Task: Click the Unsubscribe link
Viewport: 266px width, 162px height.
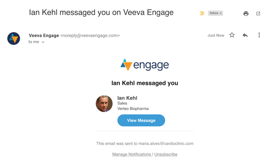Action: pyautogui.click(x=166, y=154)
